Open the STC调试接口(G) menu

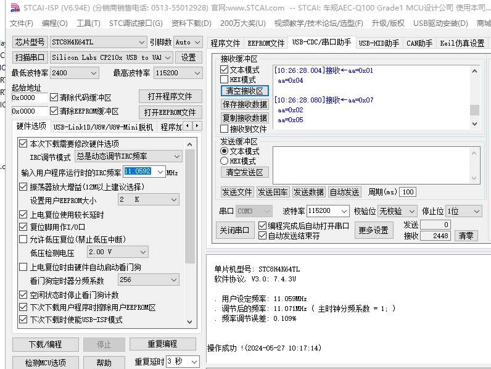click(x=136, y=23)
